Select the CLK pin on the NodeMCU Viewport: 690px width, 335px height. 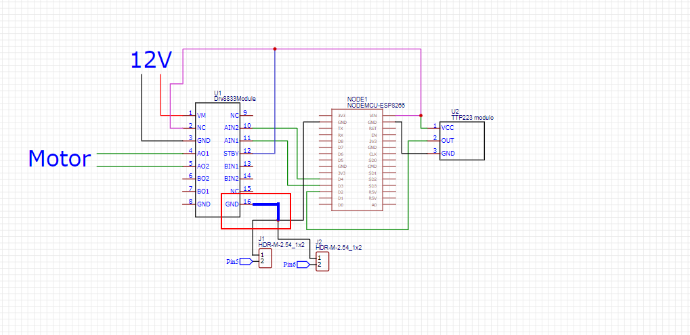pos(373,154)
